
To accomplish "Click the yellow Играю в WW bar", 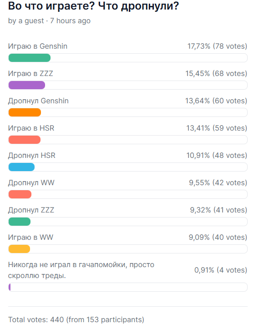I will click(19, 249).
